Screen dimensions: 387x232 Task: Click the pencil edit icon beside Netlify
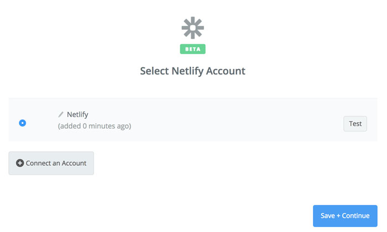coord(61,115)
